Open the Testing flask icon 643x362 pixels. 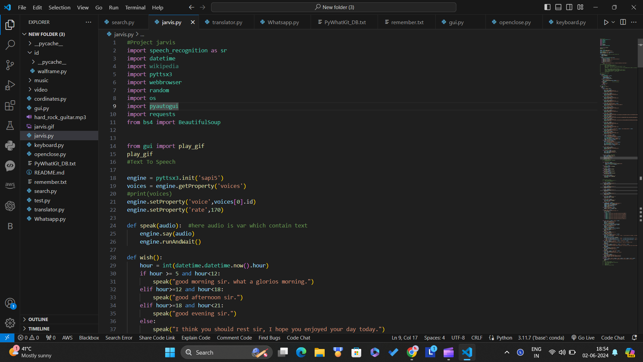click(10, 125)
